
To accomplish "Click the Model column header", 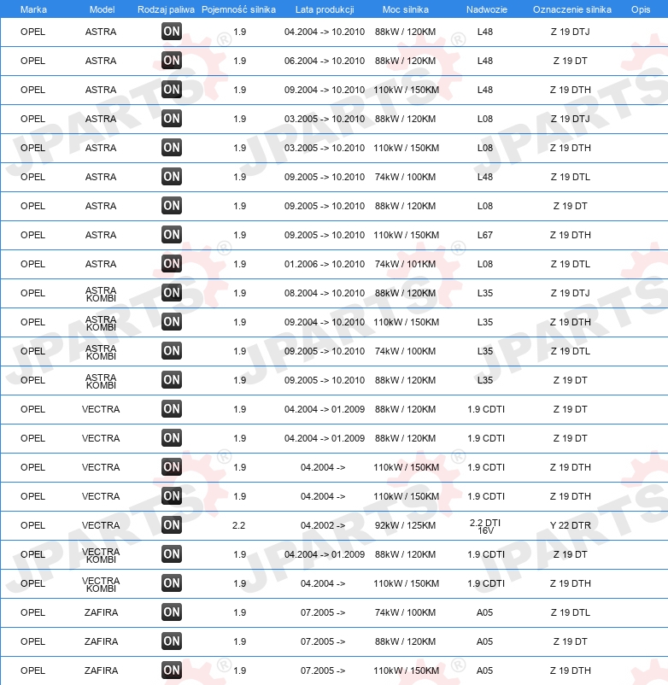I will (x=102, y=9).
